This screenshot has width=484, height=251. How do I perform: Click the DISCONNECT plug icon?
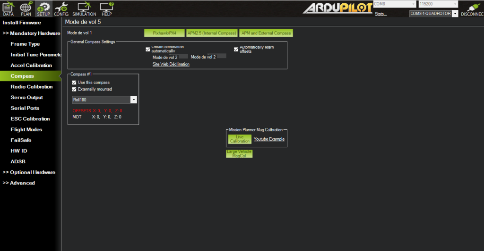pos(472,8)
